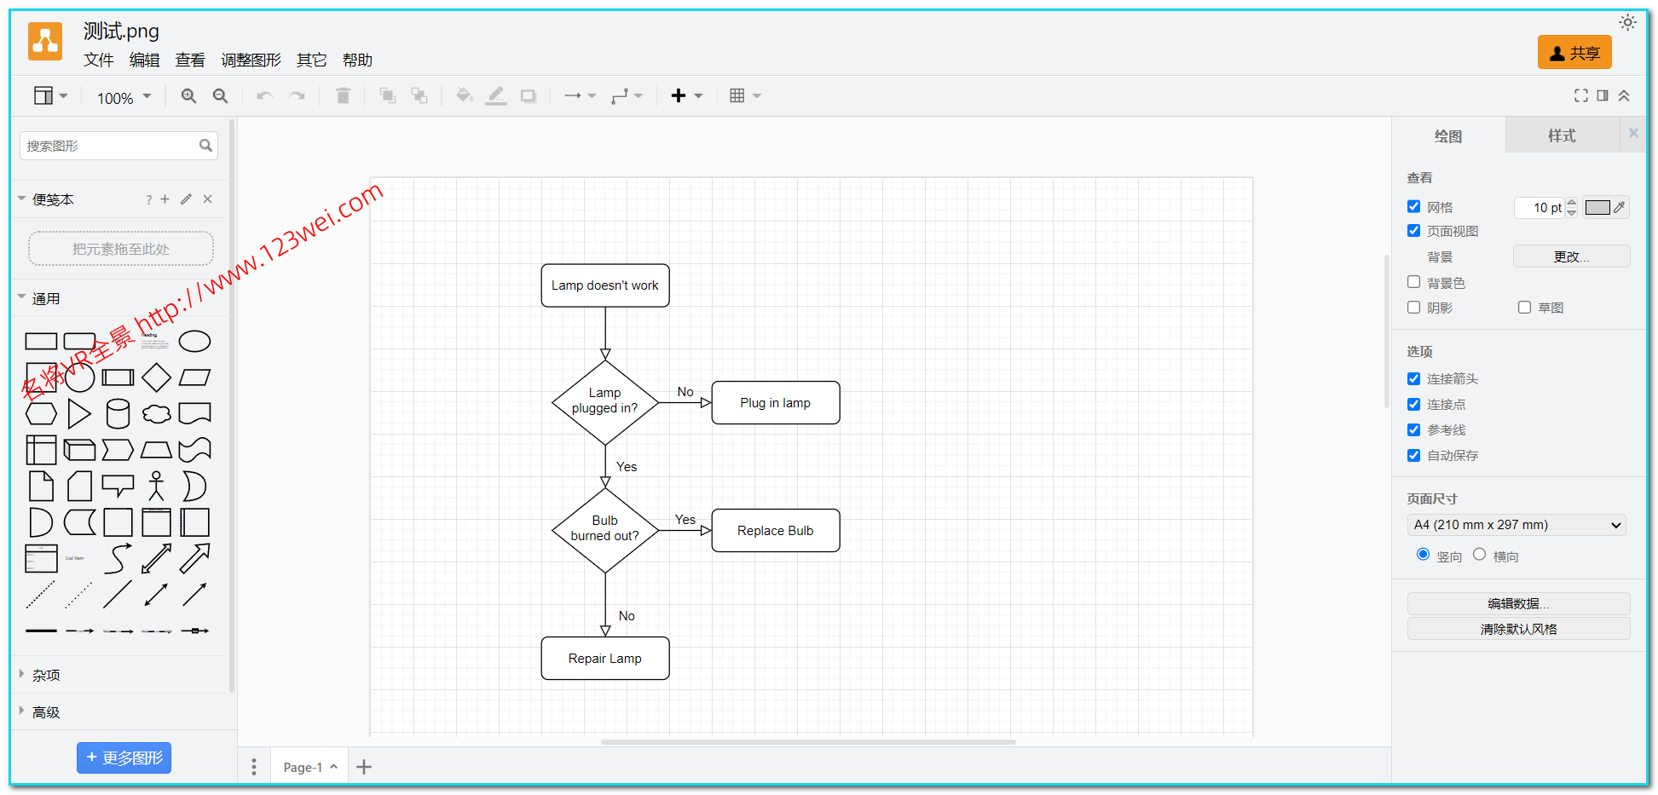Enable the 阴影 shadow checkbox
Viewport: 1658px width, 795px height.
1413,308
